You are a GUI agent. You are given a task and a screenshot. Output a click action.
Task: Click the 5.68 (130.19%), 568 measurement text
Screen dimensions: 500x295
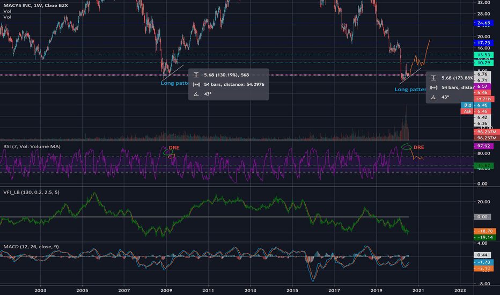[226, 75]
